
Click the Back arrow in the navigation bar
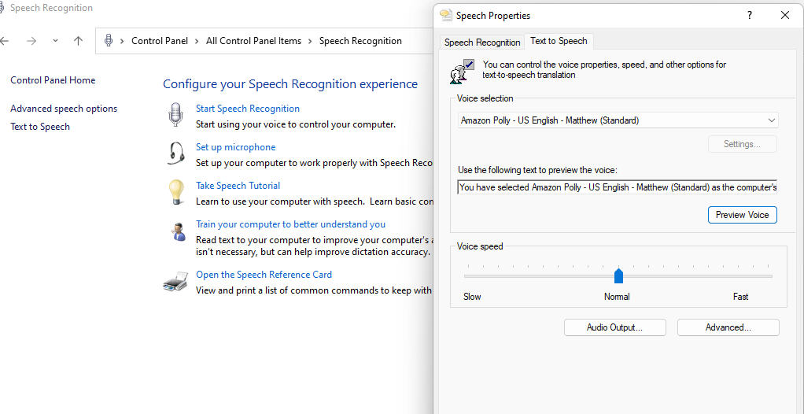click(x=5, y=41)
